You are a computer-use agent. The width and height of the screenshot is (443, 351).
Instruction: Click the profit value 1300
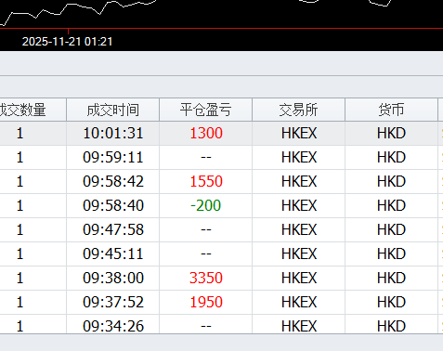coord(206,134)
